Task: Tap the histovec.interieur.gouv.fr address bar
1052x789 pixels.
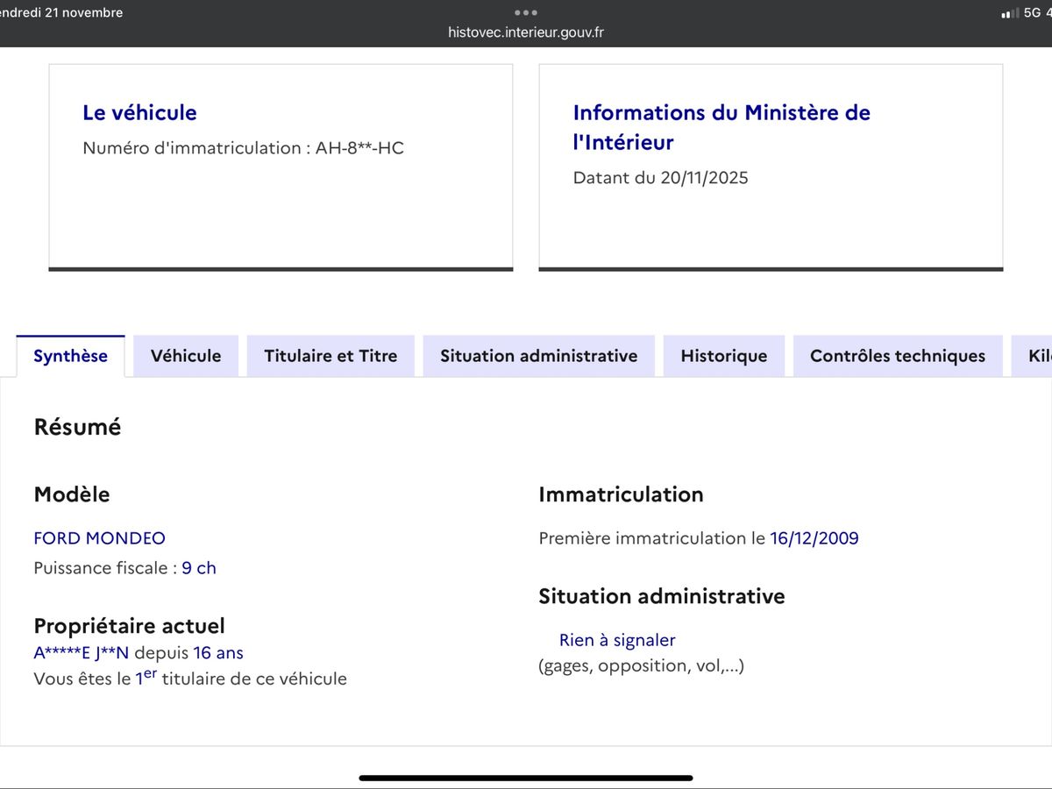Action: pos(526,32)
